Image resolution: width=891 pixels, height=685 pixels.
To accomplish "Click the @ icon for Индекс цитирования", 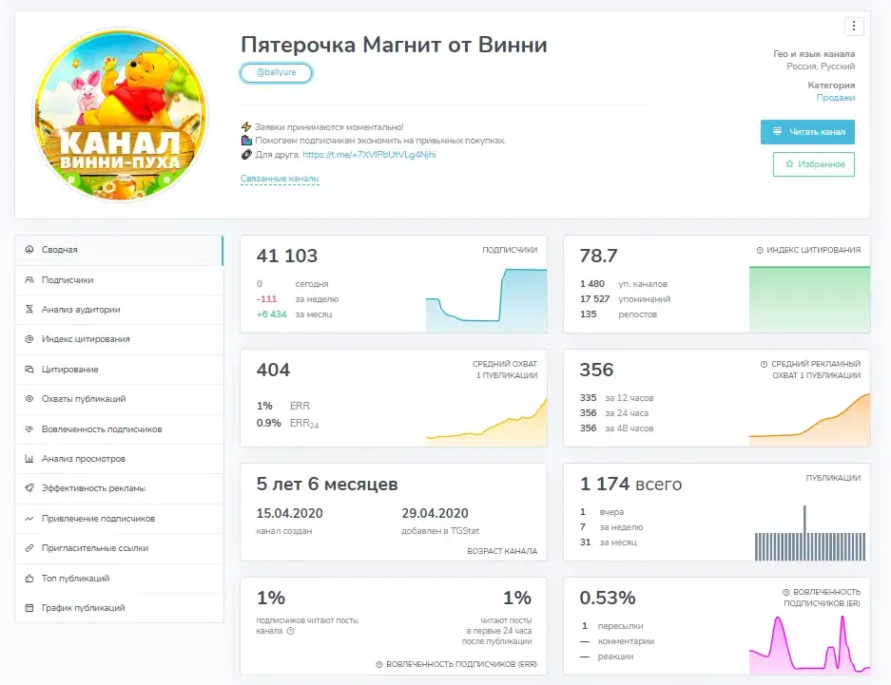I will click(x=29, y=339).
